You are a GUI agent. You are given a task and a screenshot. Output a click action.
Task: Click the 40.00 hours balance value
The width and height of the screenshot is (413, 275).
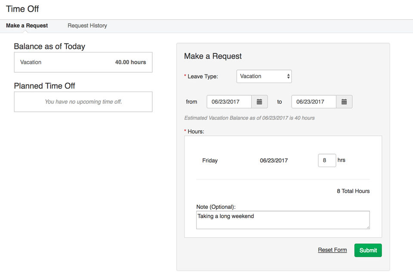[x=130, y=62]
